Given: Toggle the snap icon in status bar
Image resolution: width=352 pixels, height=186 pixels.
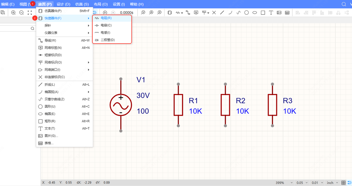Looking at the screenshot, I should [349, 183].
